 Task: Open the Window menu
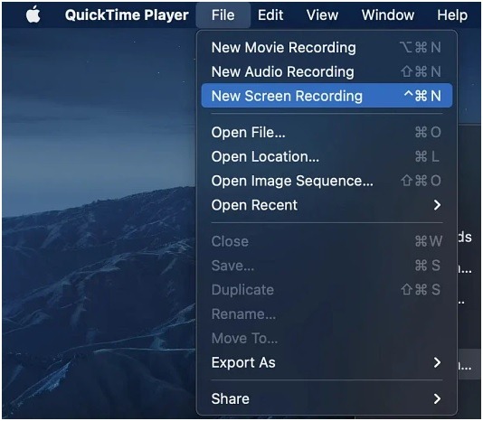pos(388,14)
